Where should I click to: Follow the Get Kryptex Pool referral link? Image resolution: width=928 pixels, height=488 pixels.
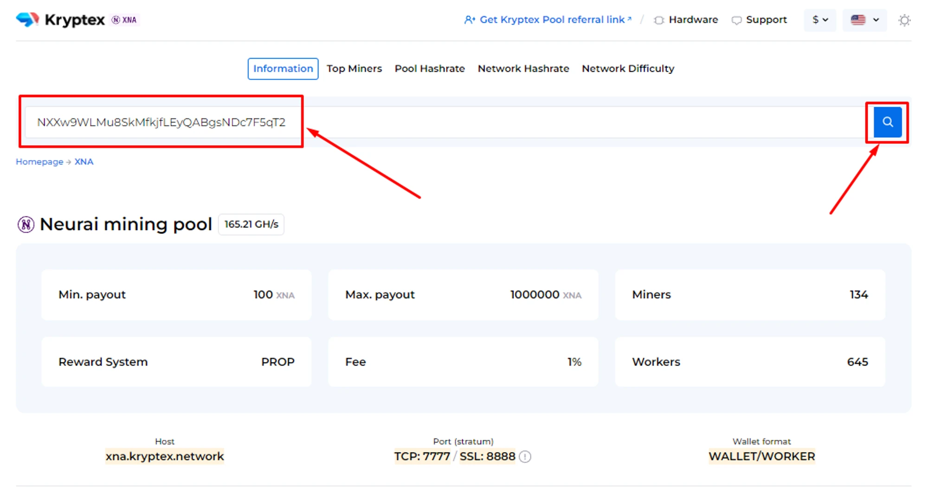(552, 20)
